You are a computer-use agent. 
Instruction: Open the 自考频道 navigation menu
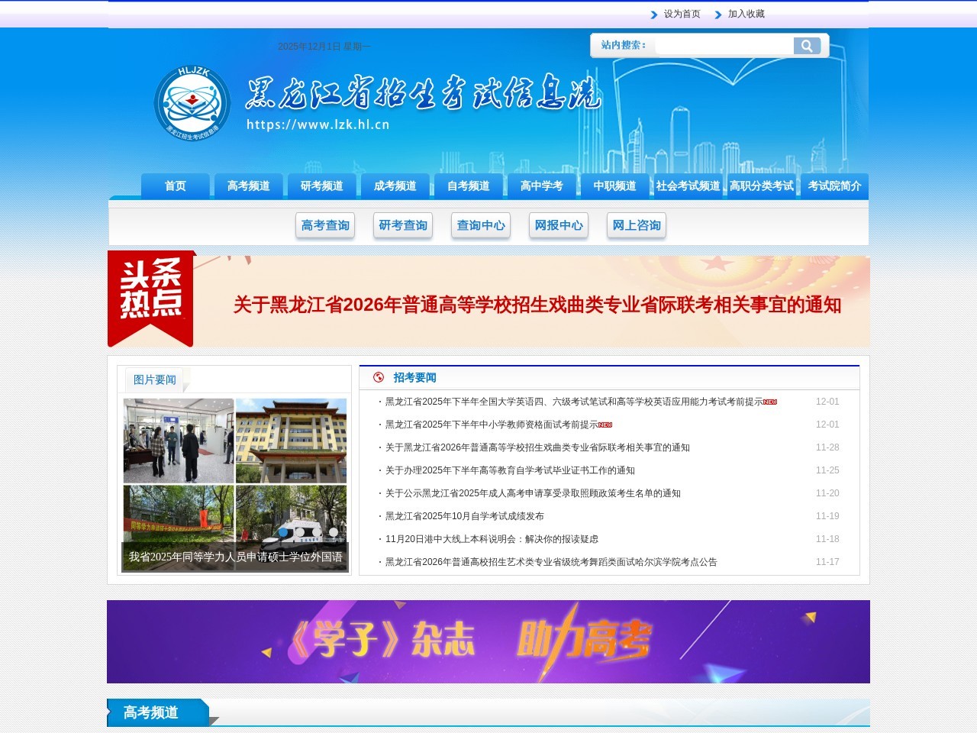[x=469, y=185]
